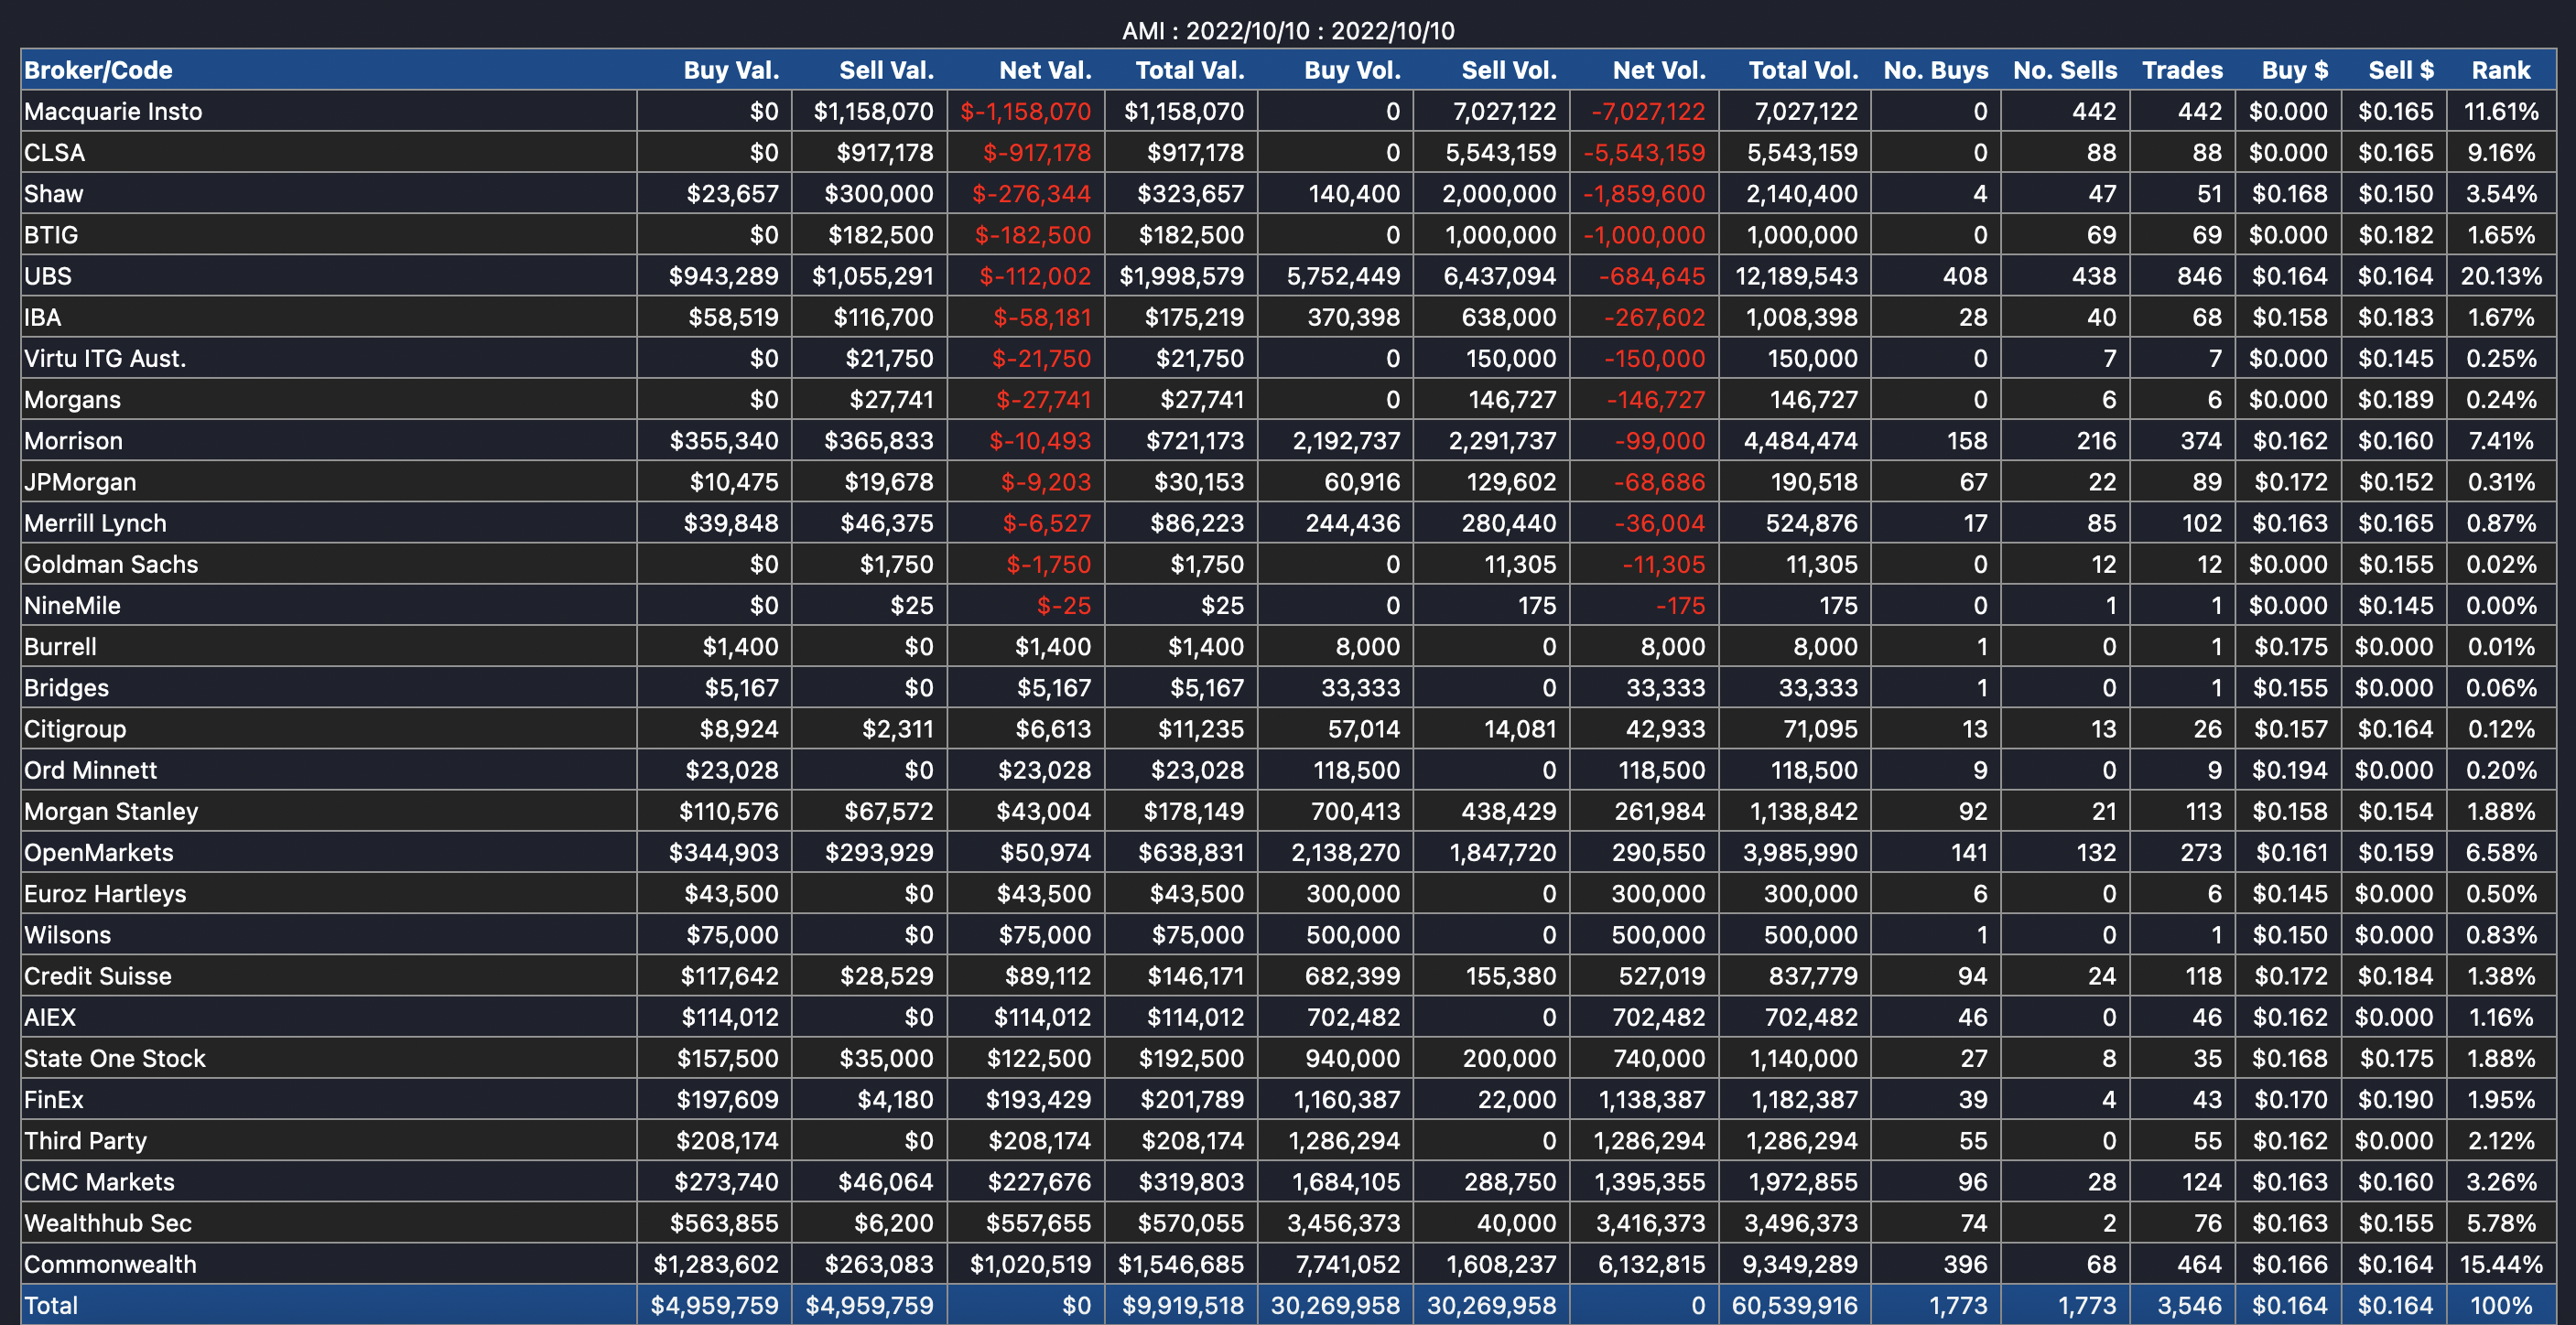Click the No. Buys column header

coord(1936,70)
